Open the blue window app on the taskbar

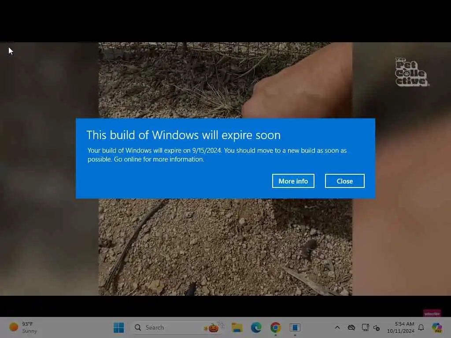click(295, 327)
